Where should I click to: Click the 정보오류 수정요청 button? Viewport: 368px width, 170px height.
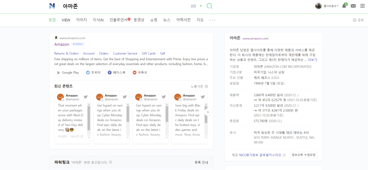click(304, 155)
